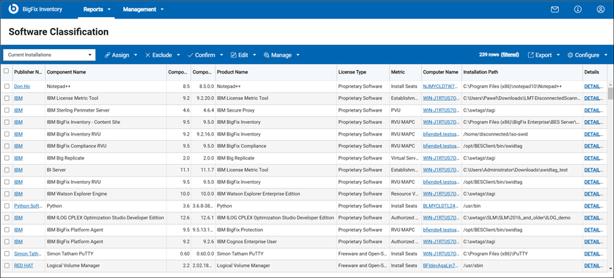Sort by Computer Name column header
Screen dimensions: 614x278
click(440, 72)
